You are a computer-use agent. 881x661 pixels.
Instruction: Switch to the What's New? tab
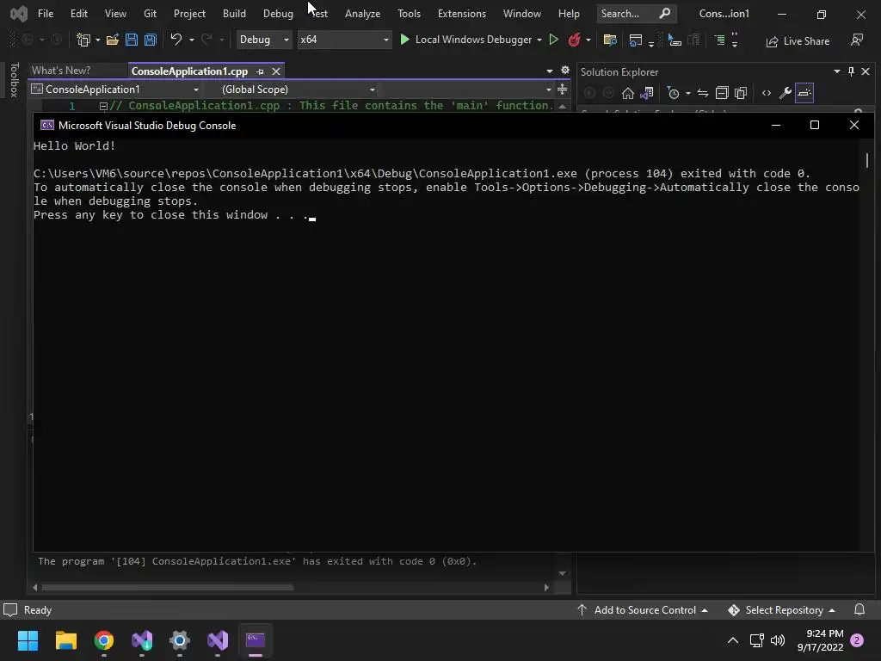point(61,71)
